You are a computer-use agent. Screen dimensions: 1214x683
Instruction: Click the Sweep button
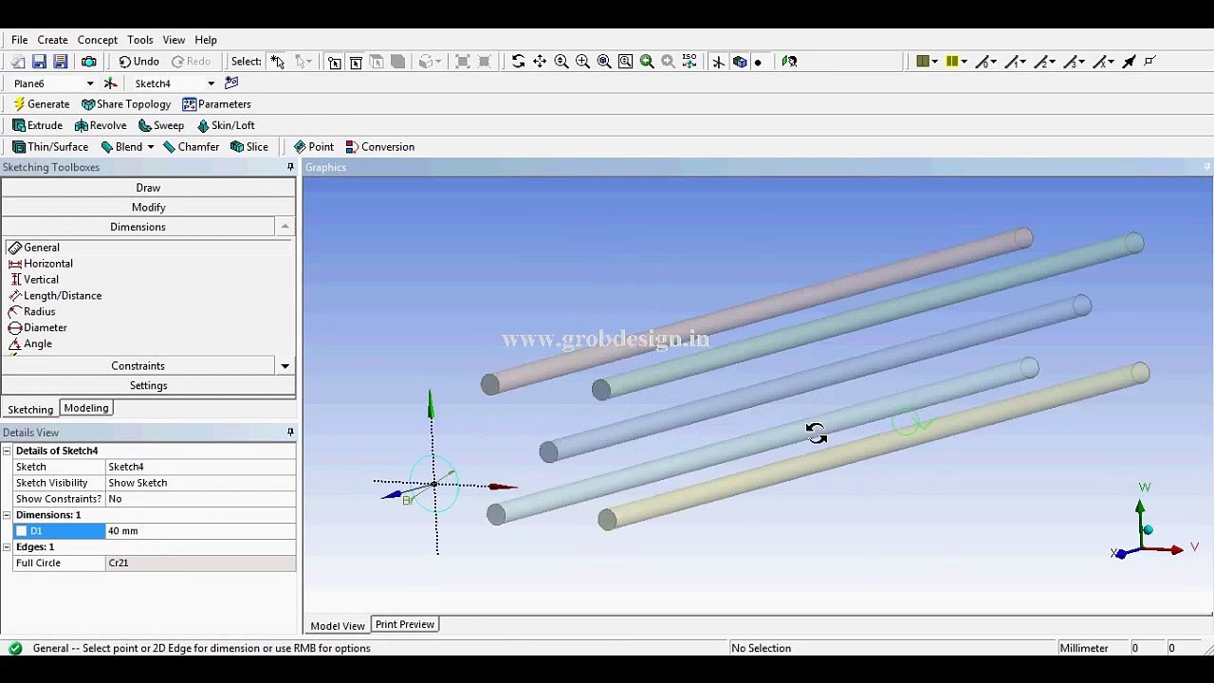pyautogui.click(x=161, y=125)
